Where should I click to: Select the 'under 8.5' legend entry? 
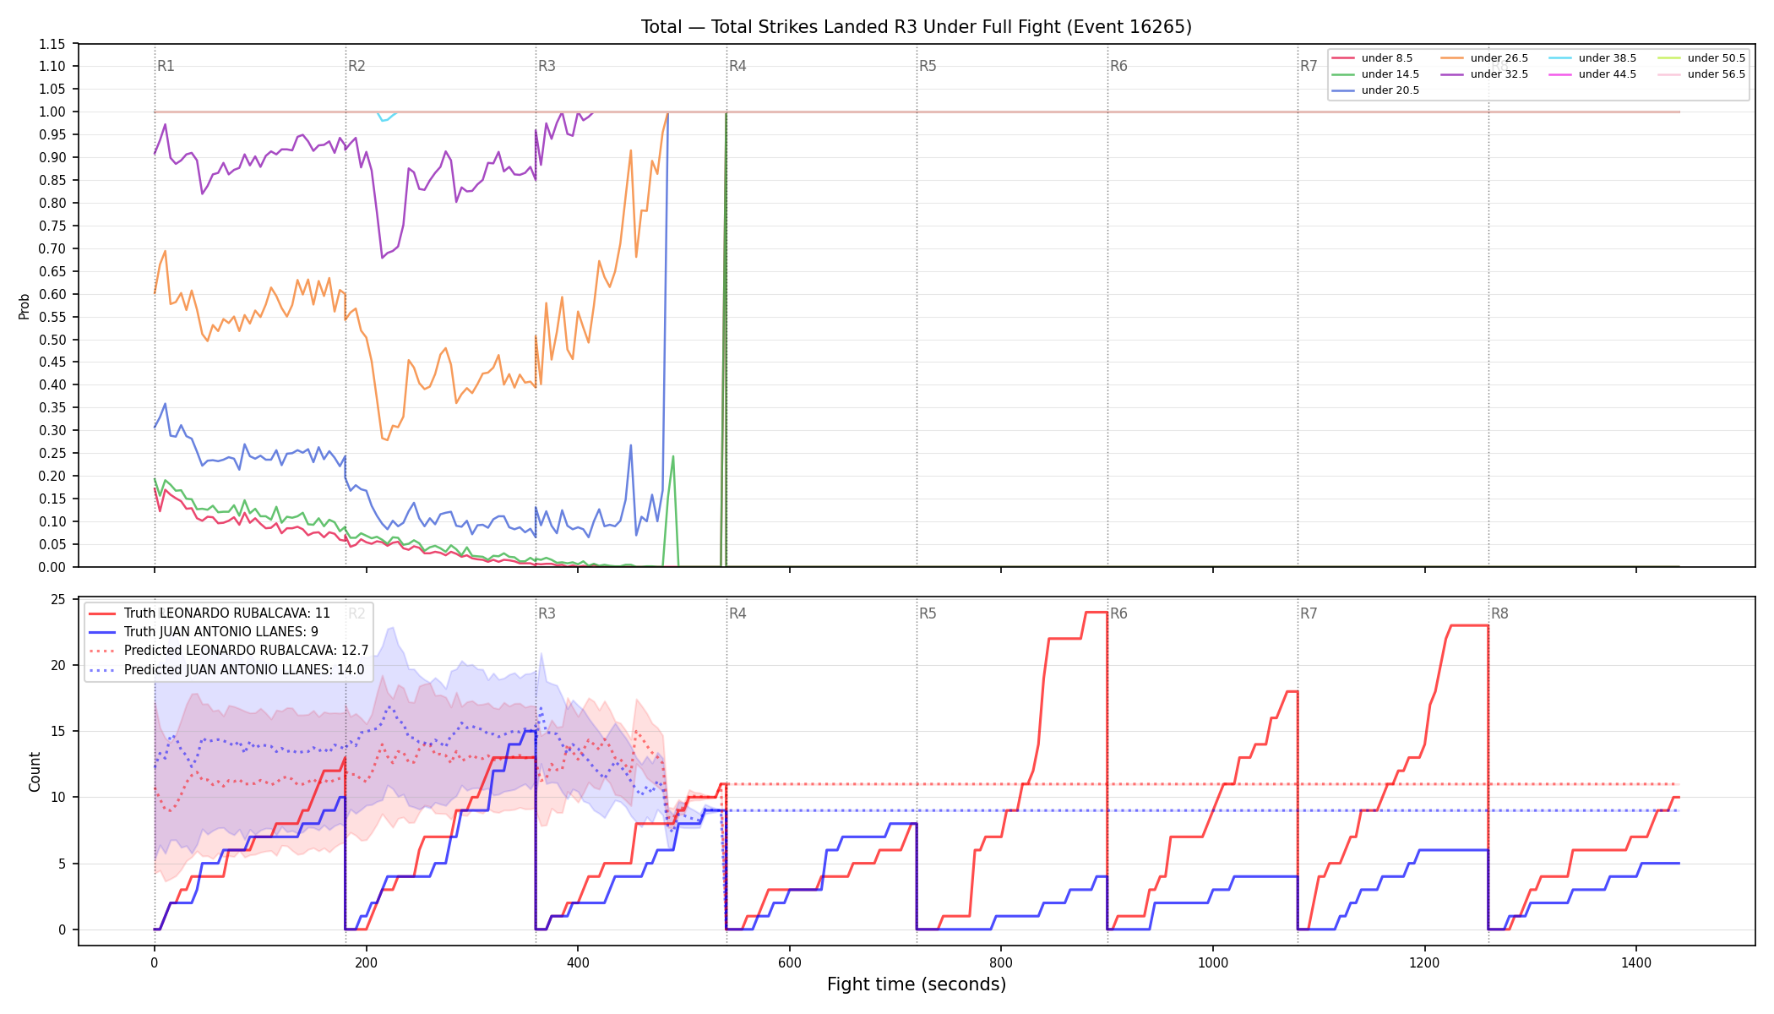click(x=1372, y=58)
